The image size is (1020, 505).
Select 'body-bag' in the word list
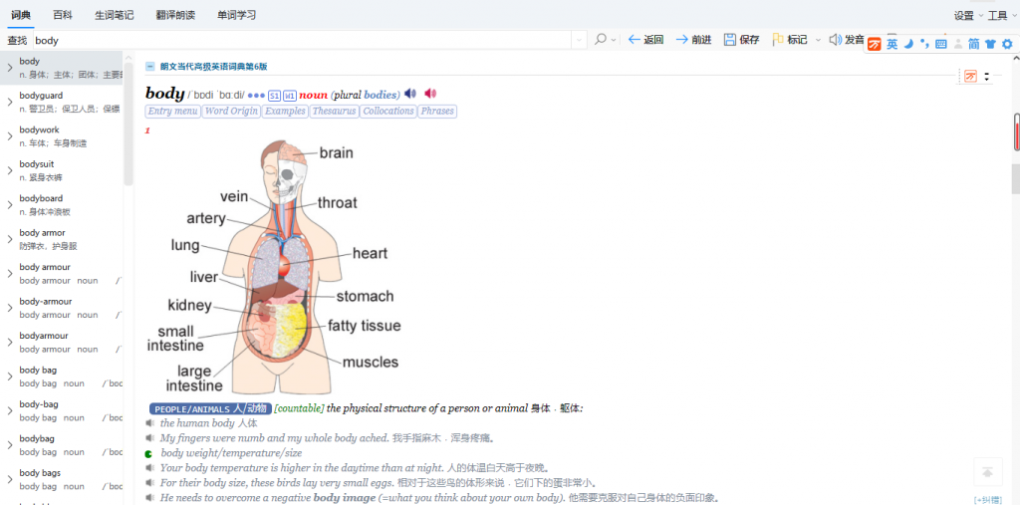pyautogui.click(x=62, y=410)
